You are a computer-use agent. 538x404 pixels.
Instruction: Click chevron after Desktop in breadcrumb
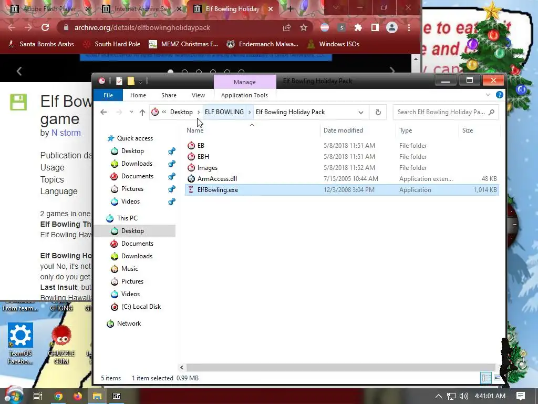[x=199, y=112]
